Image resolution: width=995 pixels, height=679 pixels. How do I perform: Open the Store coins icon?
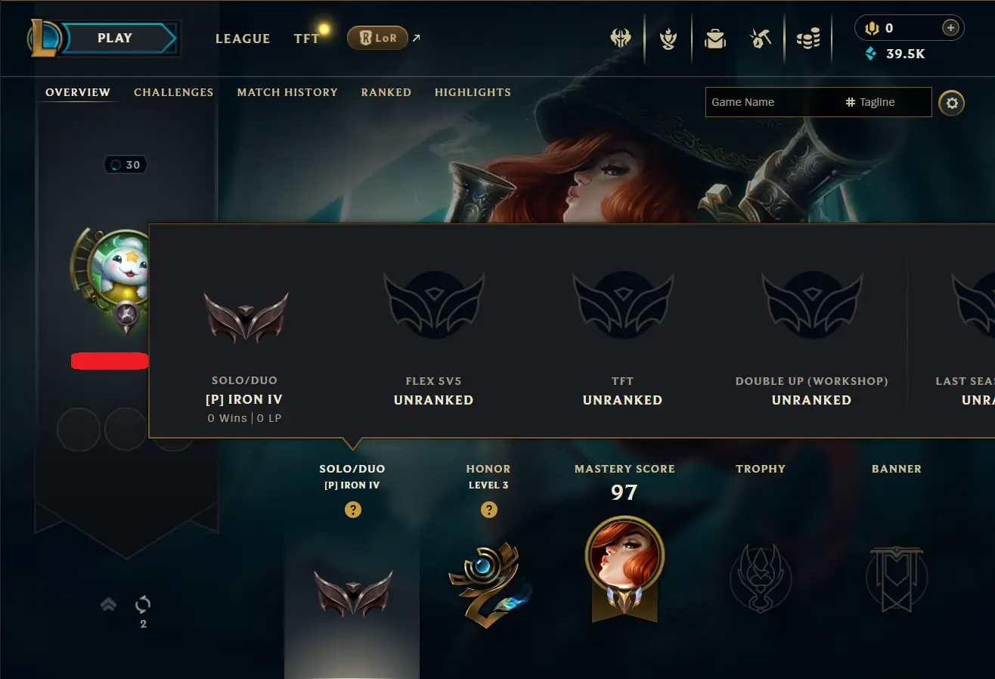(x=808, y=39)
